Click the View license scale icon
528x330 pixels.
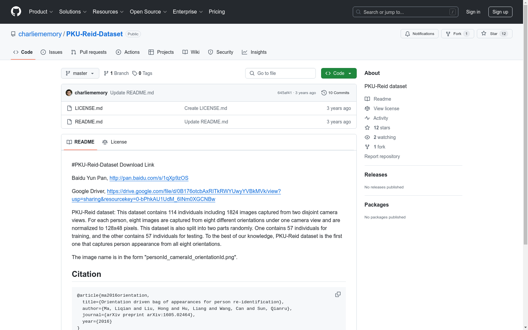367,109
